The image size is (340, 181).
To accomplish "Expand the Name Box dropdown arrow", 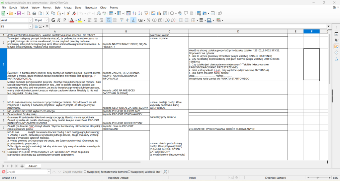I will pos(30,26).
